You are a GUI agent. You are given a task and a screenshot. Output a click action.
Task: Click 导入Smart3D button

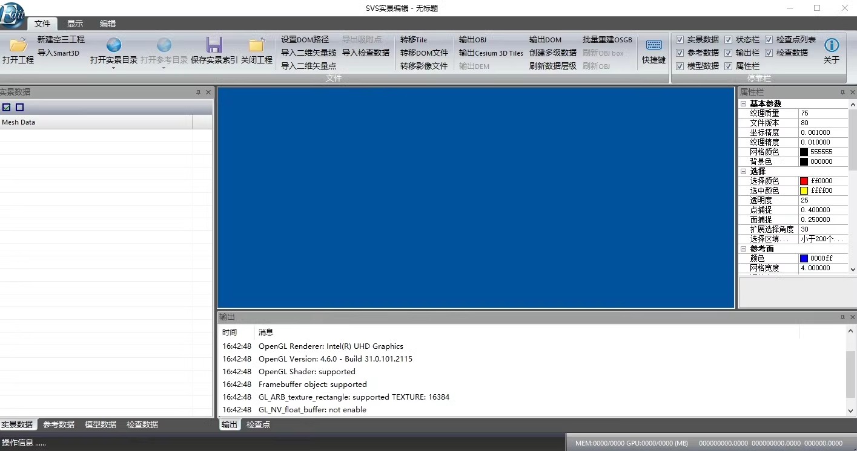tap(59, 53)
